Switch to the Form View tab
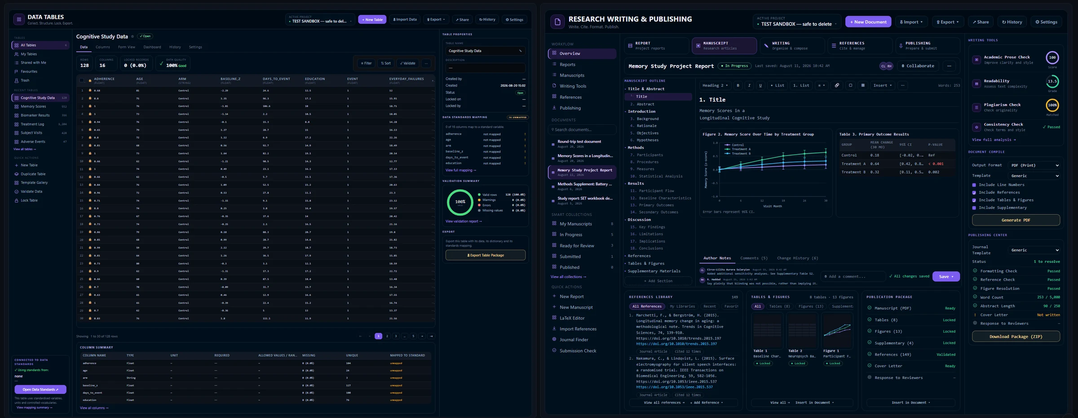The image size is (1078, 418). click(x=127, y=47)
